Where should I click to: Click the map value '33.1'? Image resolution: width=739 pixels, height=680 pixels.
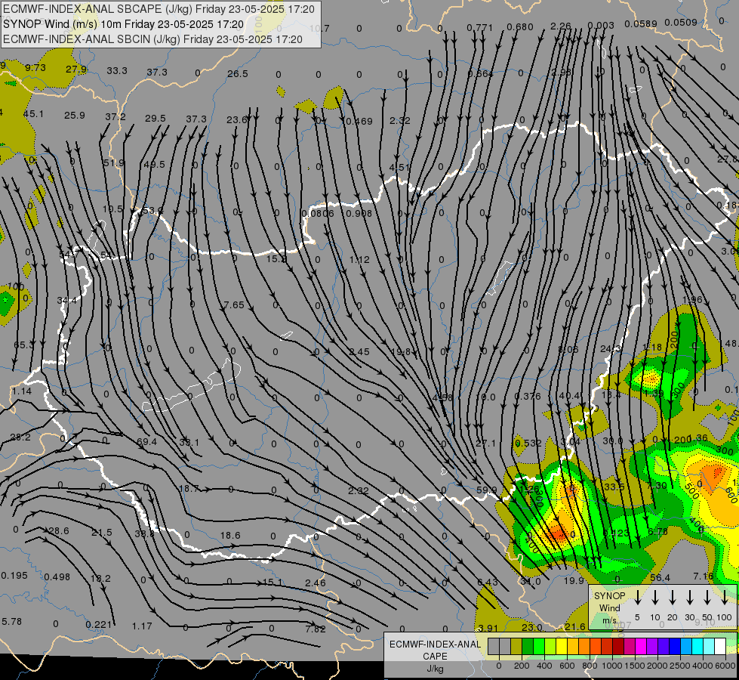[189, 443]
